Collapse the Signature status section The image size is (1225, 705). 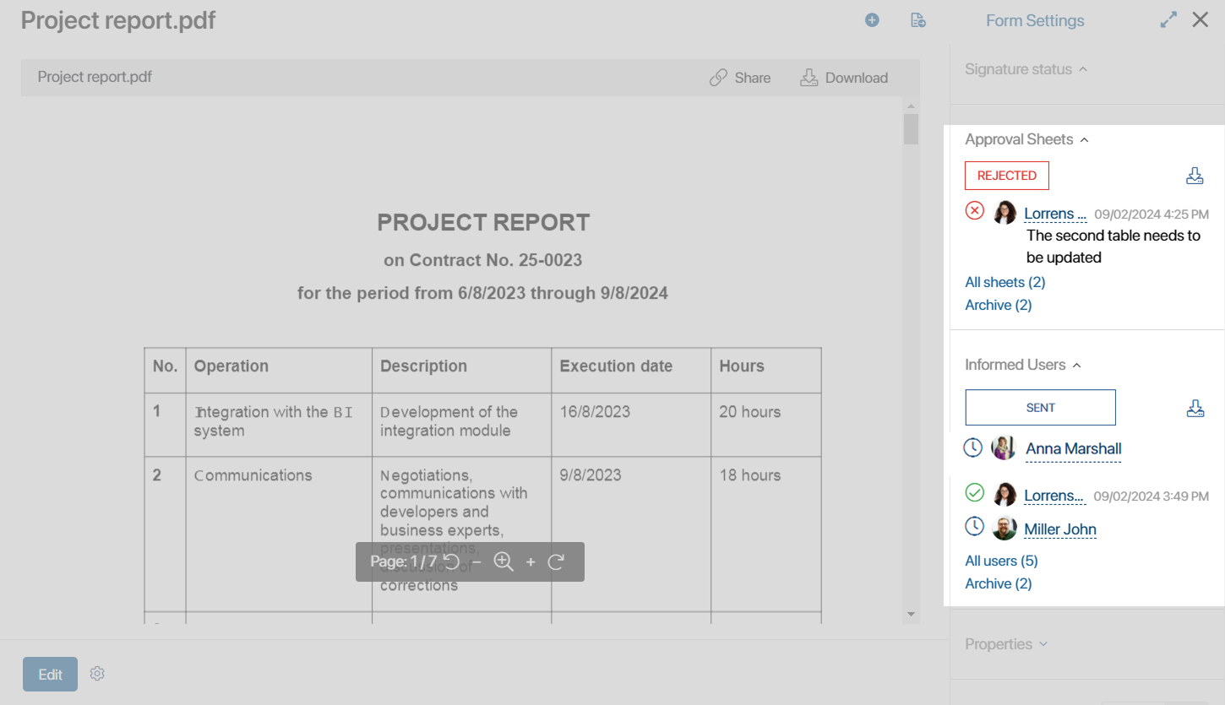click(1026, 69)
